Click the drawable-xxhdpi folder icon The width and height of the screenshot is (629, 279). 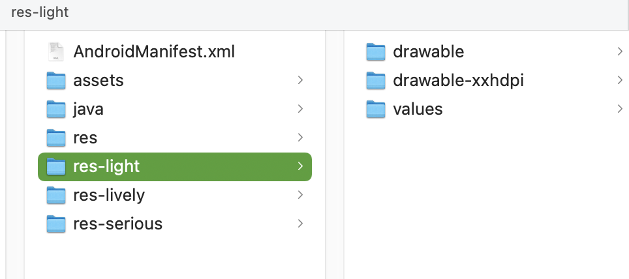click(x=376, y=80)
